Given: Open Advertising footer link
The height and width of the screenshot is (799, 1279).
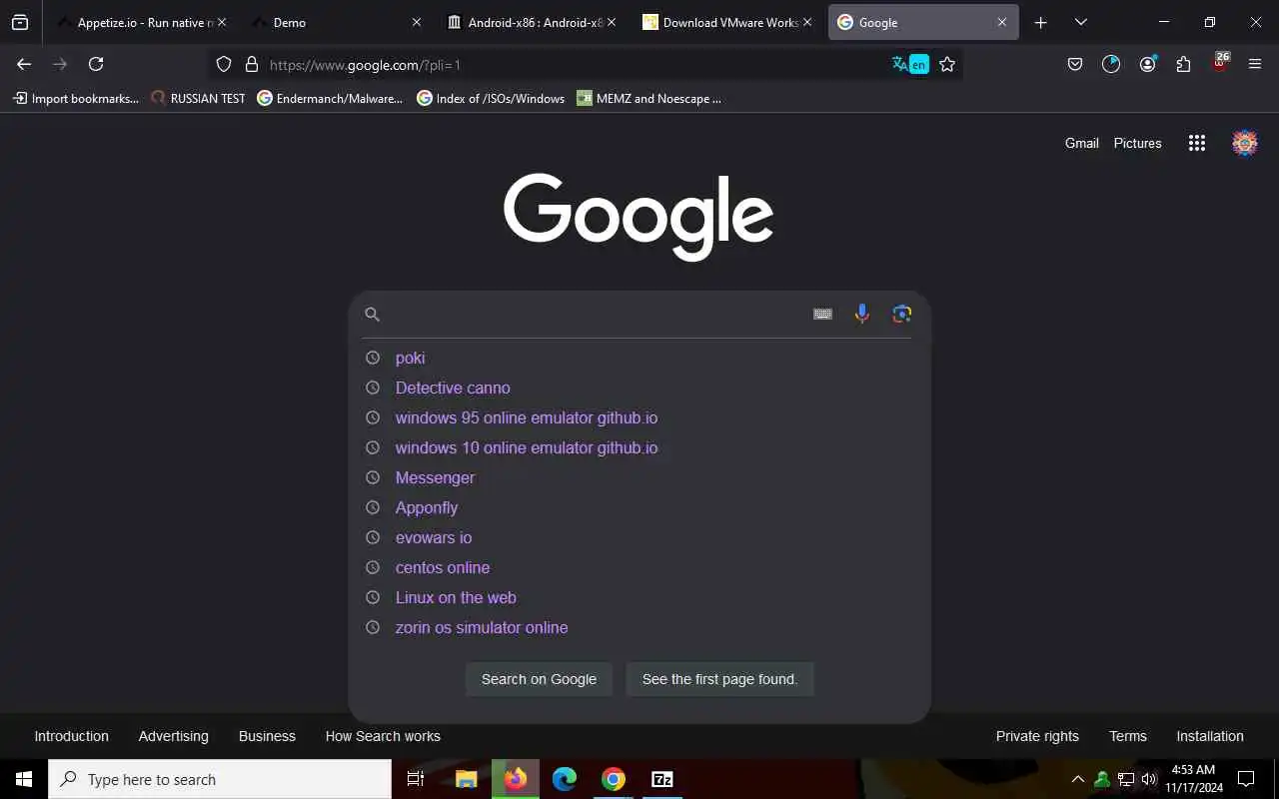Looking at the screenshot, I should click(174, 736).
